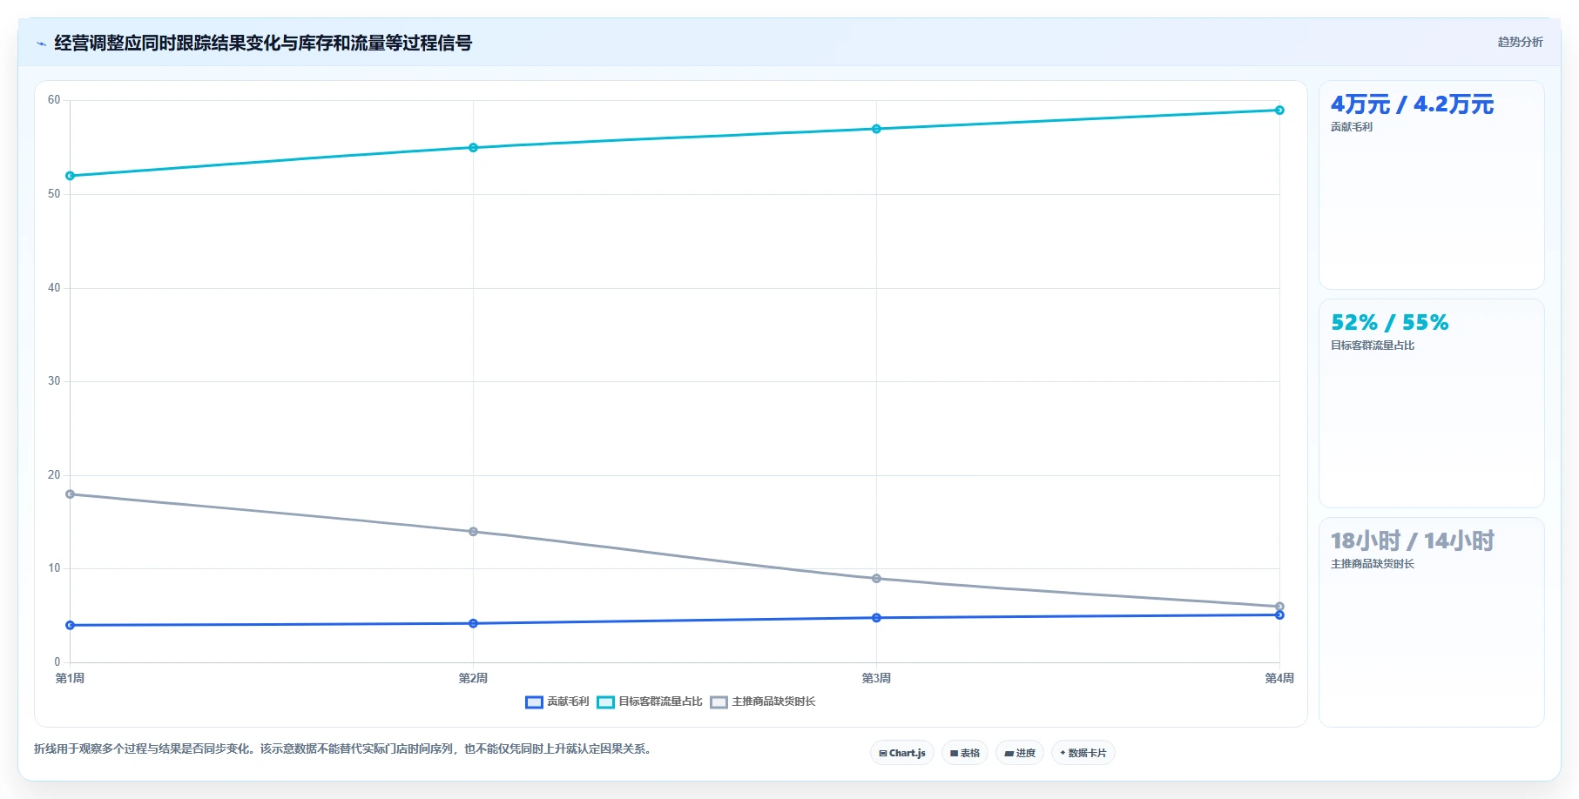Viewport: 1579px width, 799px height.
Task: Click the 第3周 point on 贡献毛利 line
Action: (x=876, y=618)
